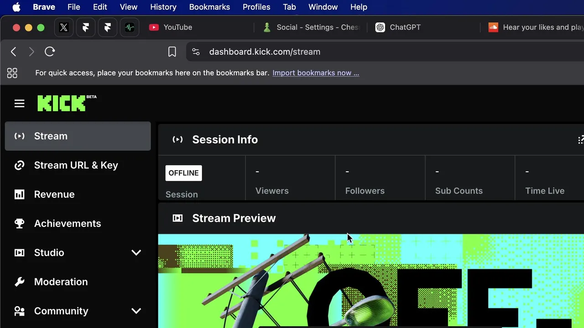
Task: Open the Achievements page
Action: (x=78, y=223)
